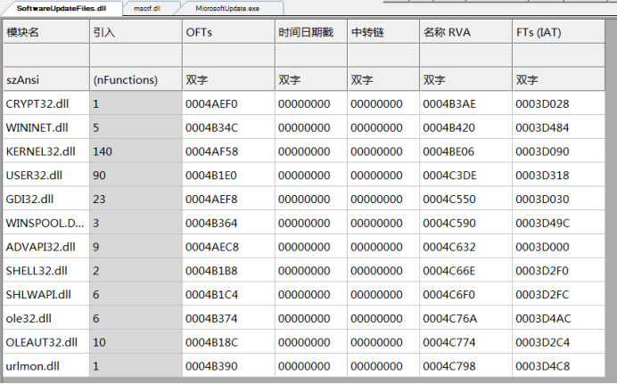The height and width of the screenshot is (384, 617).
Task: Click the 中转链 column header
Action: tap(383, 32)
